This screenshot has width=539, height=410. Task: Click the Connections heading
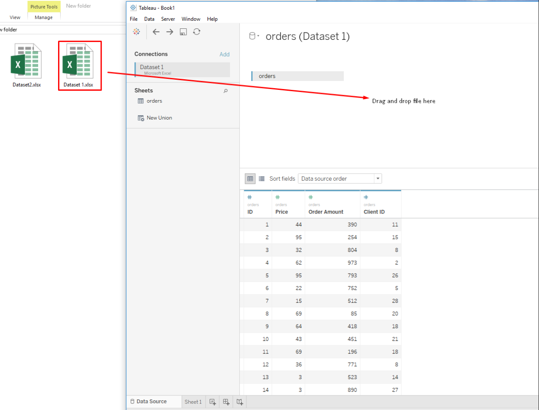point(151,54)
